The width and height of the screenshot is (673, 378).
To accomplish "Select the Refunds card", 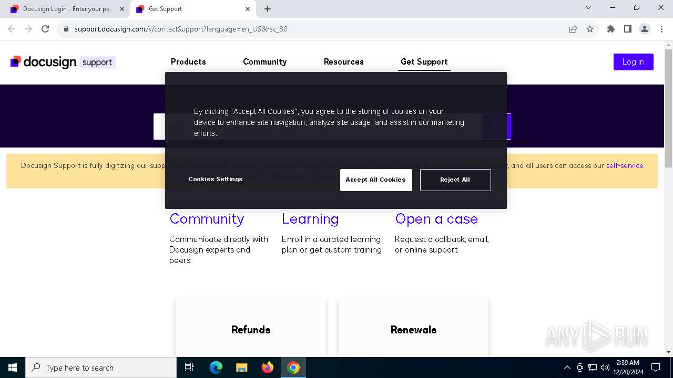I will point(251,328).
